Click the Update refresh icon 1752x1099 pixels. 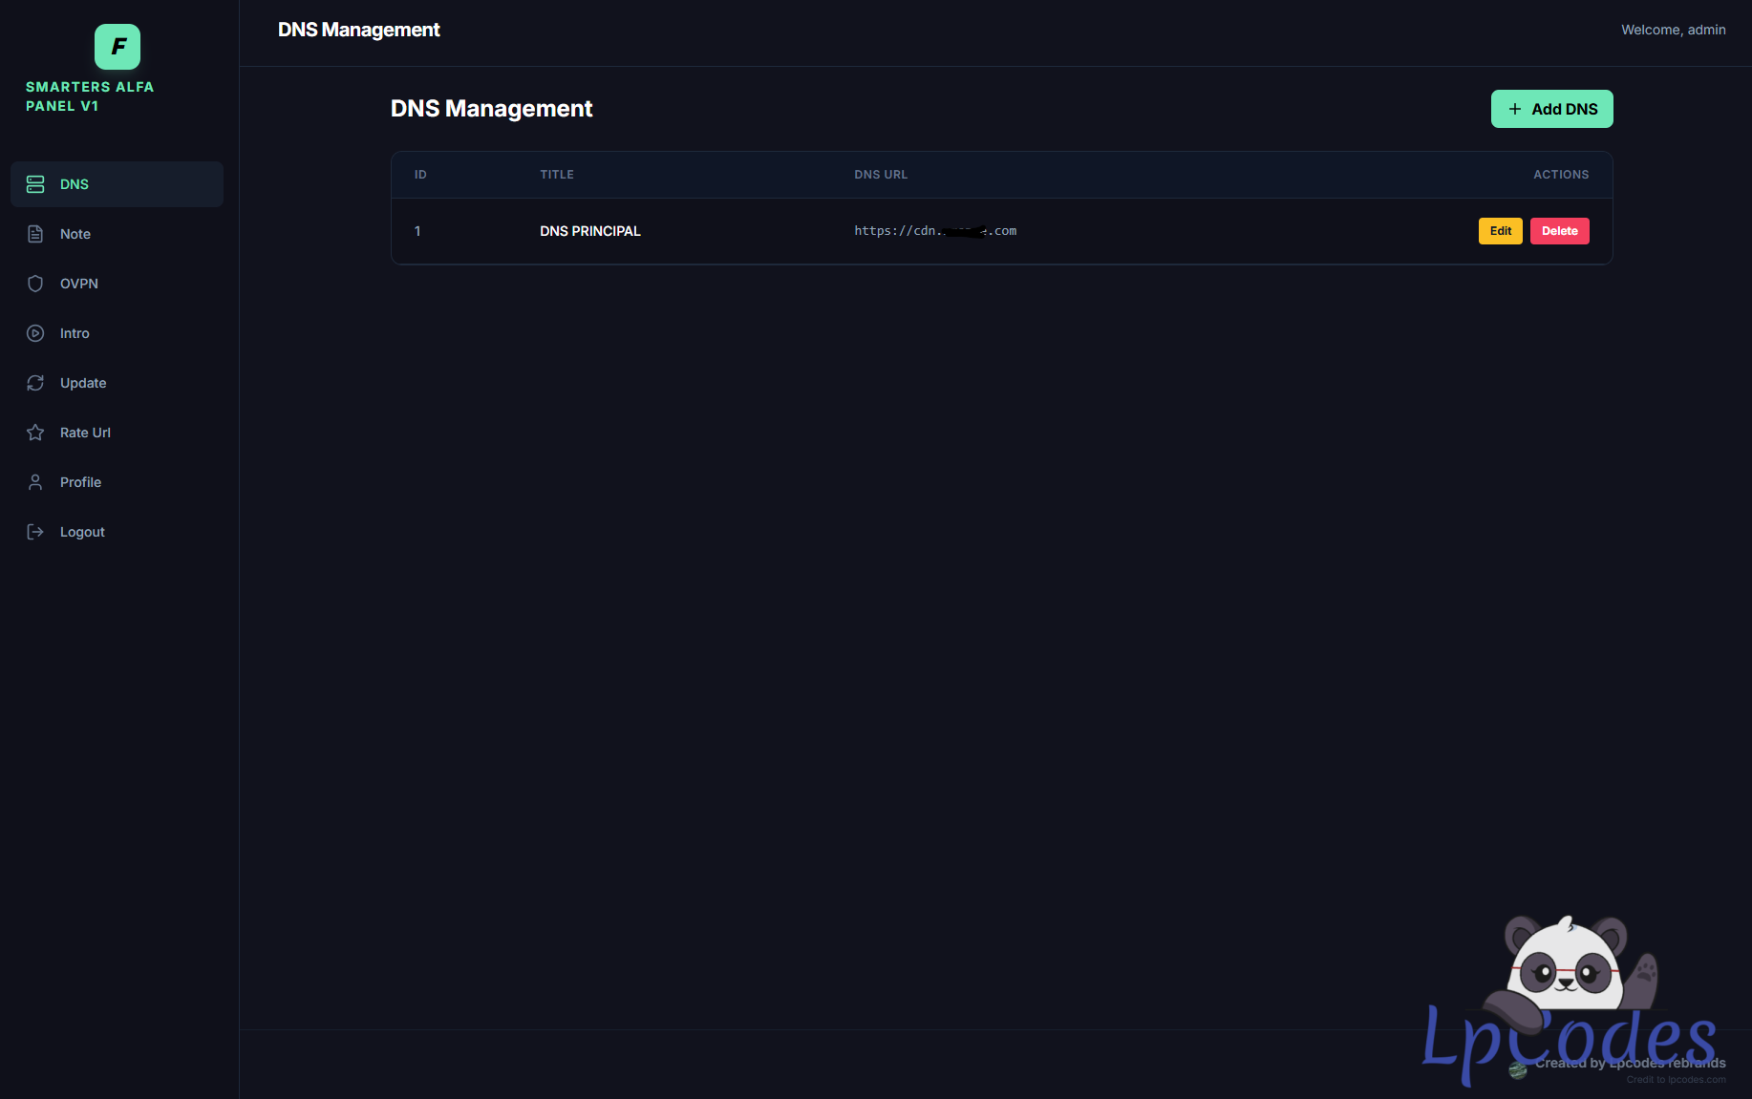(35, 383)
